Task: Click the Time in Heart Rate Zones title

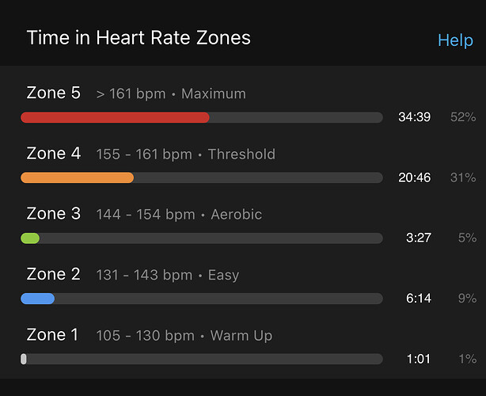Action: point(139,38)
